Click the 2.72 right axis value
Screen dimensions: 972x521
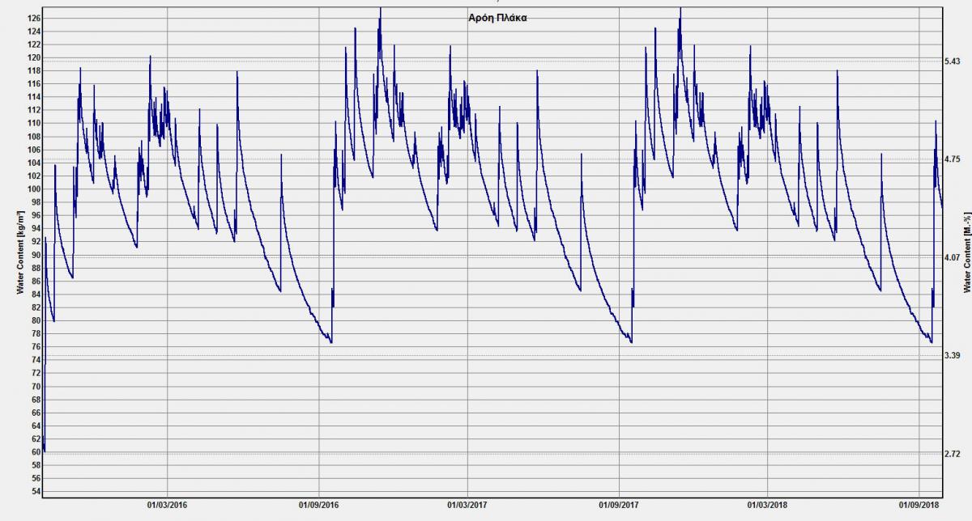(x=952, y=453)
